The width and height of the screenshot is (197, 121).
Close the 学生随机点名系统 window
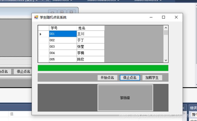(x=176, y=17)
